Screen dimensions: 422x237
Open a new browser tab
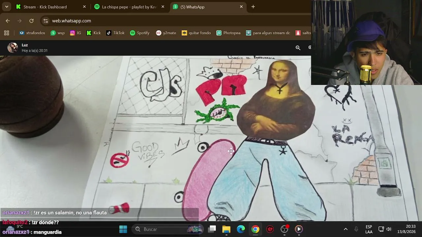click(253, 7)
